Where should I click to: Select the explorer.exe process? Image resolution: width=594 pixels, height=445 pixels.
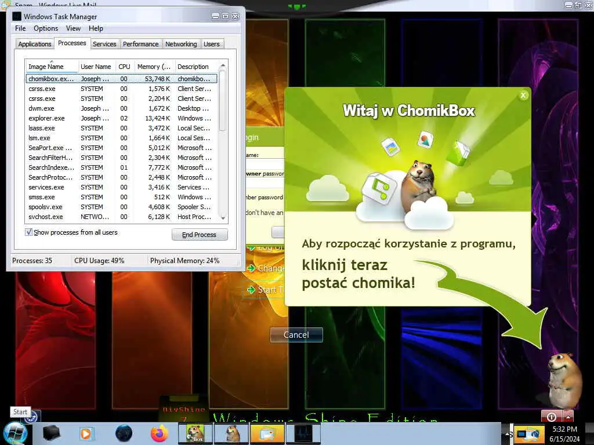122,118
